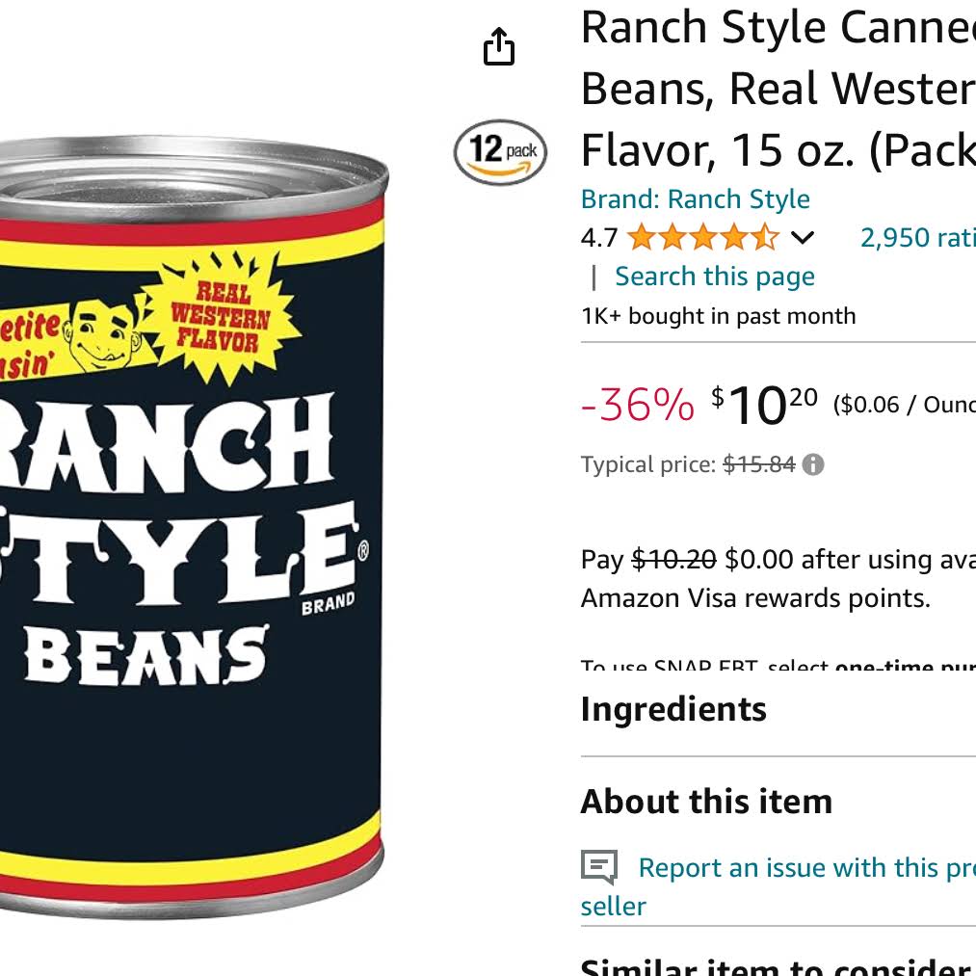
Task: Click the info icon next to typical price
Action: (x=813, y=464)
